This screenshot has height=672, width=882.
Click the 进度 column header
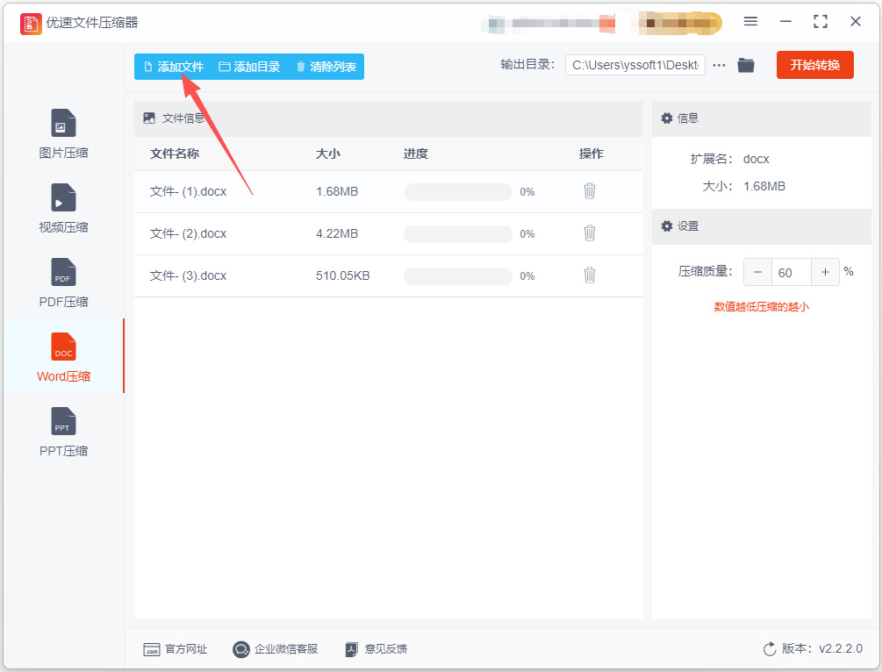pos(416,154)
